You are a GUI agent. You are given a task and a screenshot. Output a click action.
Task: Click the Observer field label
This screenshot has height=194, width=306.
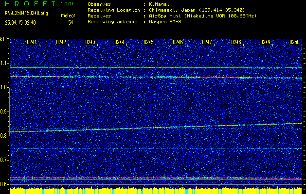coord(99,4)
